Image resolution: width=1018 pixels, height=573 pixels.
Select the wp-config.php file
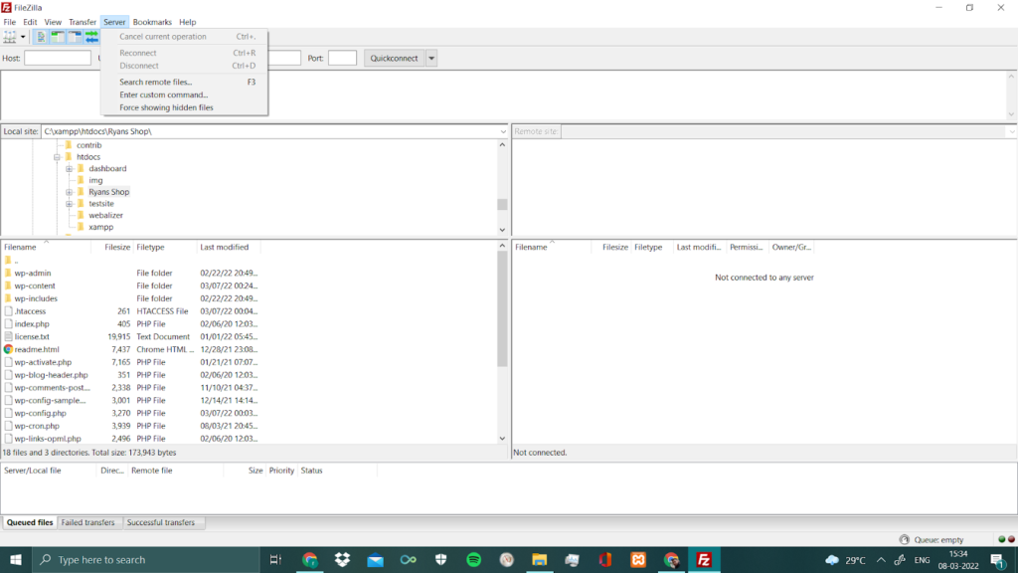[x=40, y=413]
